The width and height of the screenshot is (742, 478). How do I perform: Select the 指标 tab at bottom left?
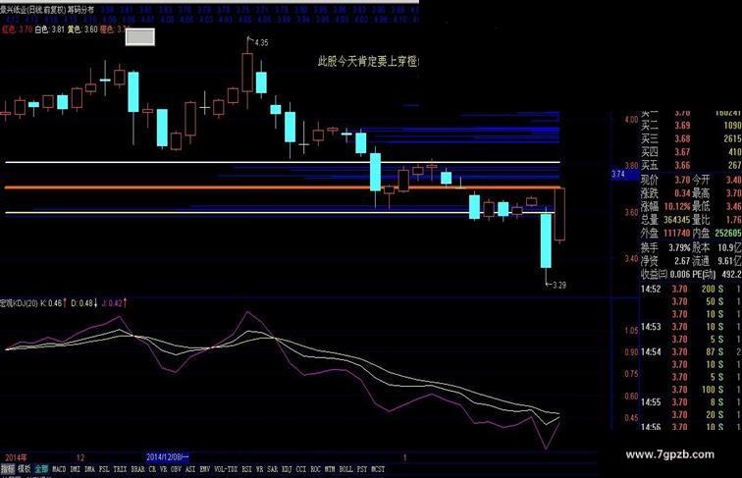8,469
